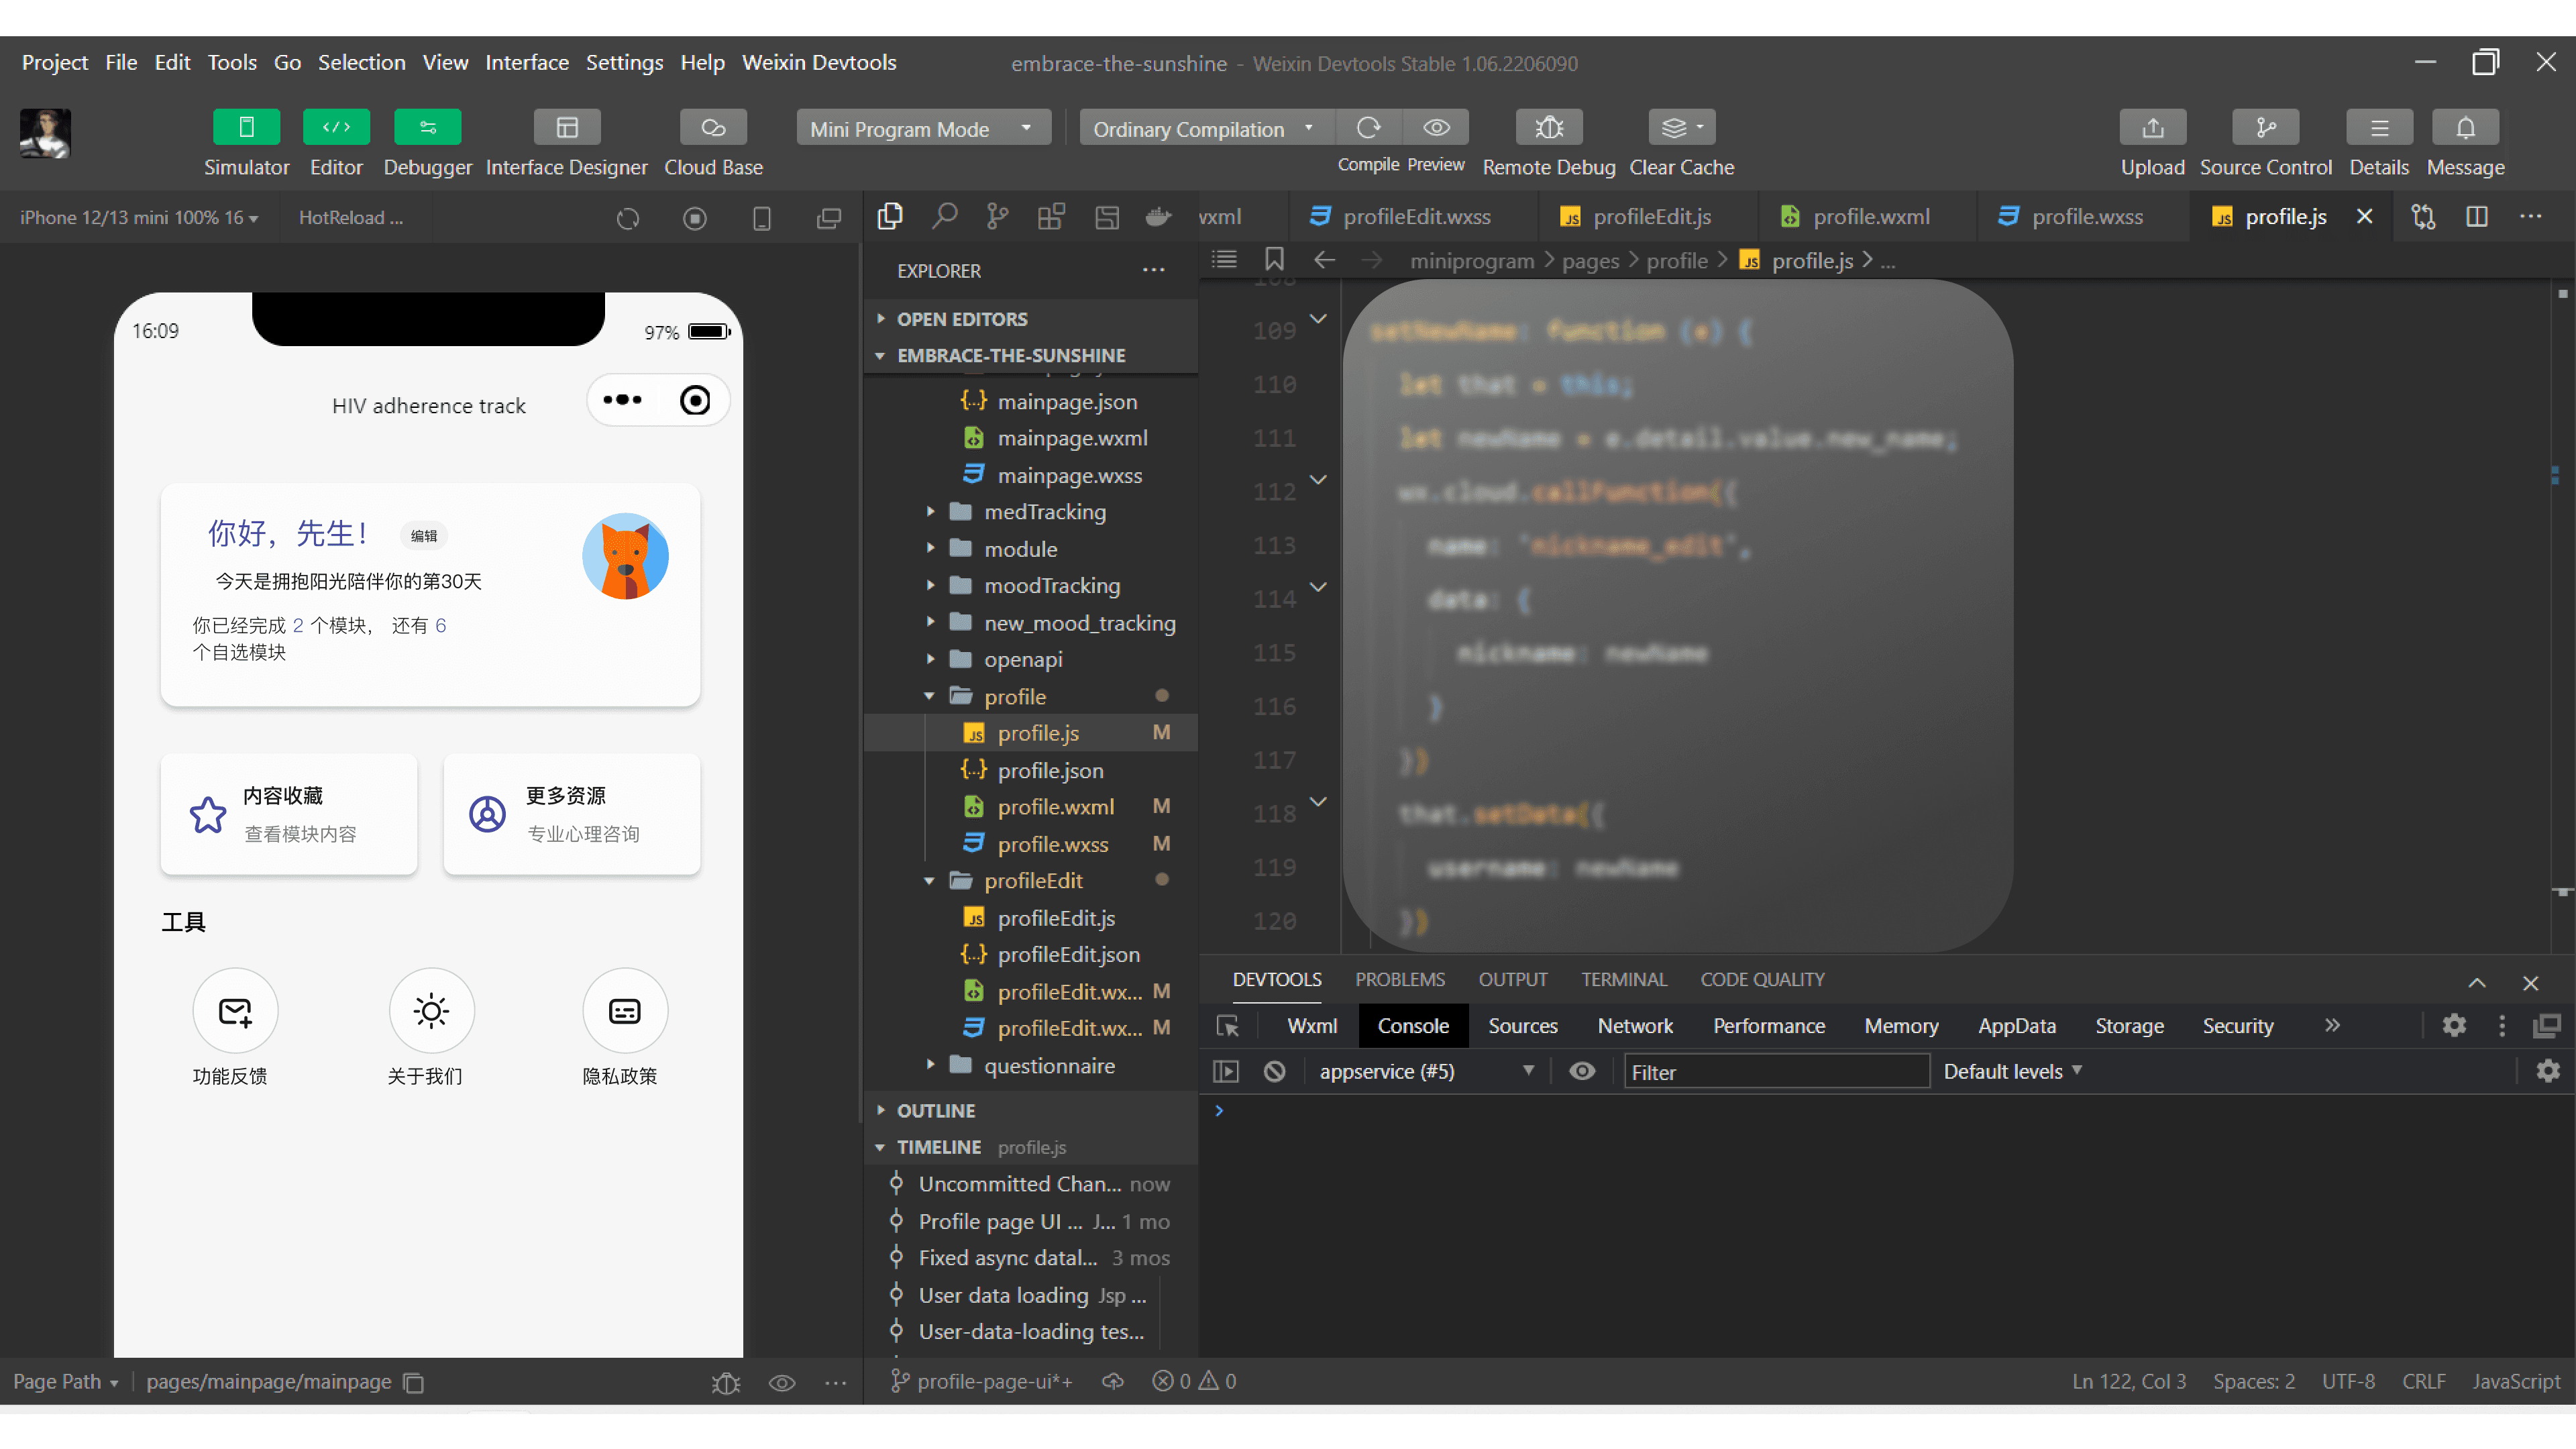Switch to the Network devtools tab
Viewport: 2576px width, 1449px height.
1634,1026
